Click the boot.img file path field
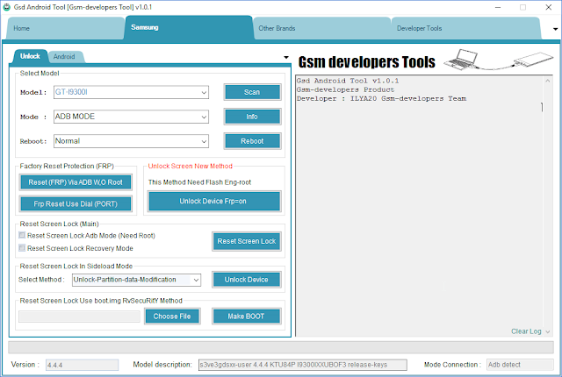The height and width of the screenshot is (377, 562). [x=79, y=317]
